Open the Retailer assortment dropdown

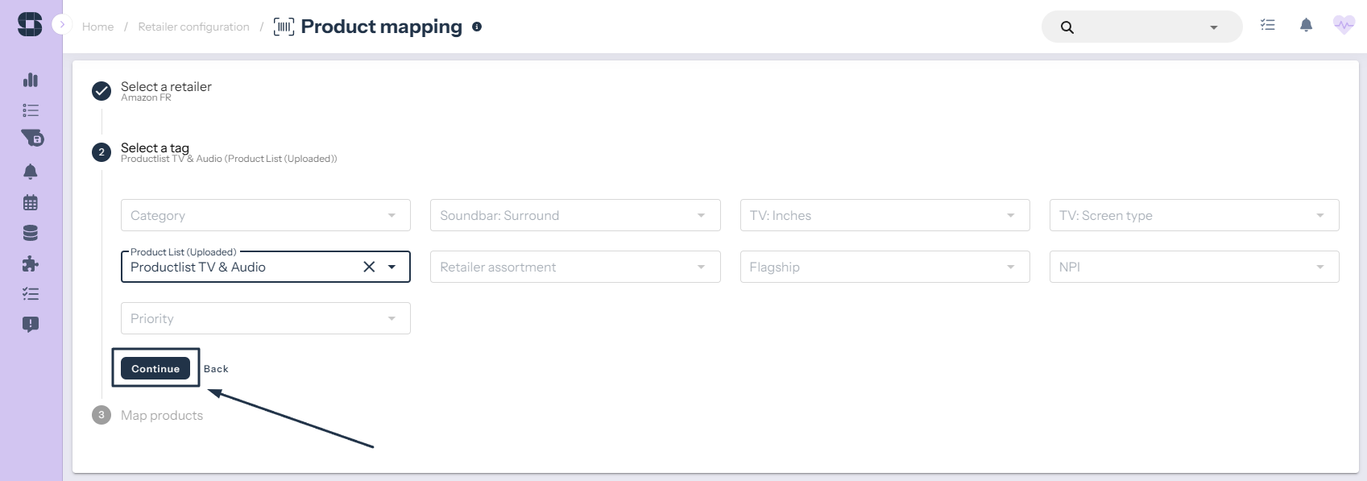[574, 267]
